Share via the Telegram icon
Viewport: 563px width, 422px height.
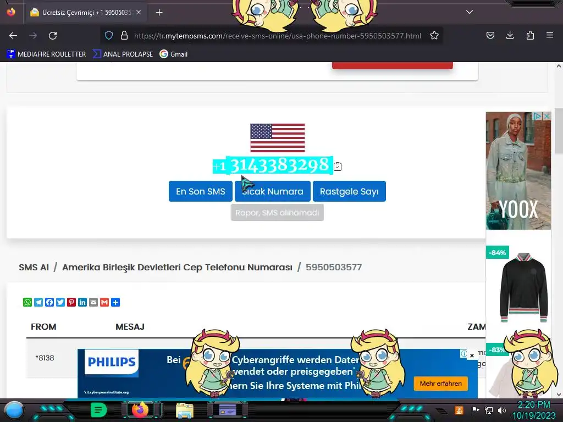pos(38,302)
